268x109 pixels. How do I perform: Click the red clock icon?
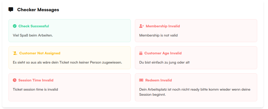15,80
